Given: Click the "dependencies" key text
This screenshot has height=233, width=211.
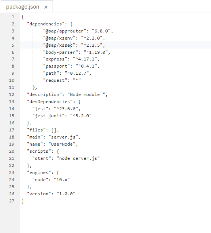Looking at the screenshot, I should tap(46, 24).
